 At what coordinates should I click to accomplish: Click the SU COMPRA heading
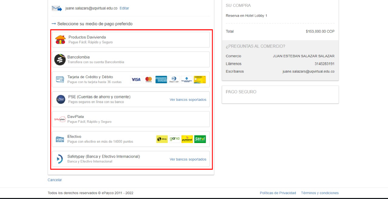[238, 5]
